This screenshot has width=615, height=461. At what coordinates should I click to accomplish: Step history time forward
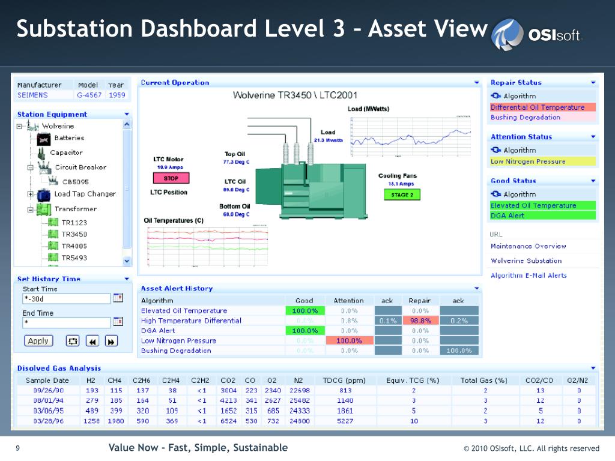point(111,341)
